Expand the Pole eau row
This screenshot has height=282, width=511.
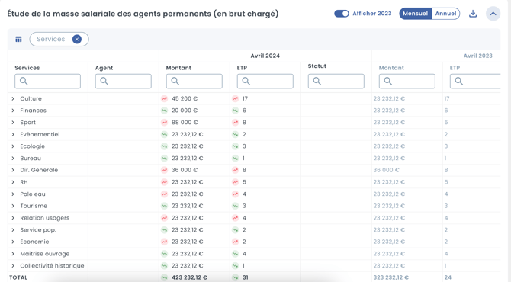13,194
